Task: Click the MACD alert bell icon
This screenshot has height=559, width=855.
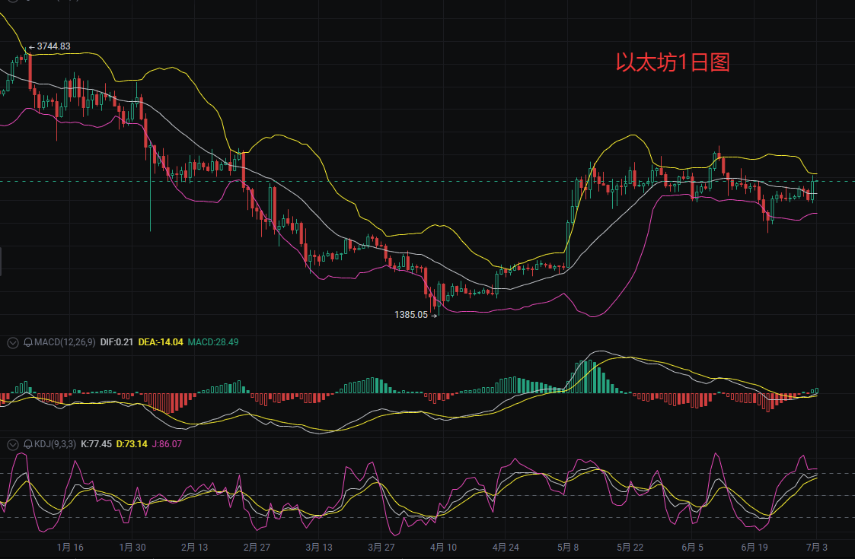Action: pos(28,343)
